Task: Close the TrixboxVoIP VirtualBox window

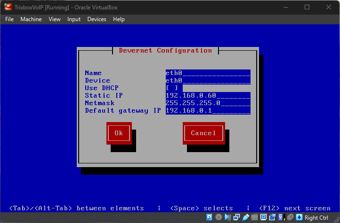Action: tap(329, 7)
